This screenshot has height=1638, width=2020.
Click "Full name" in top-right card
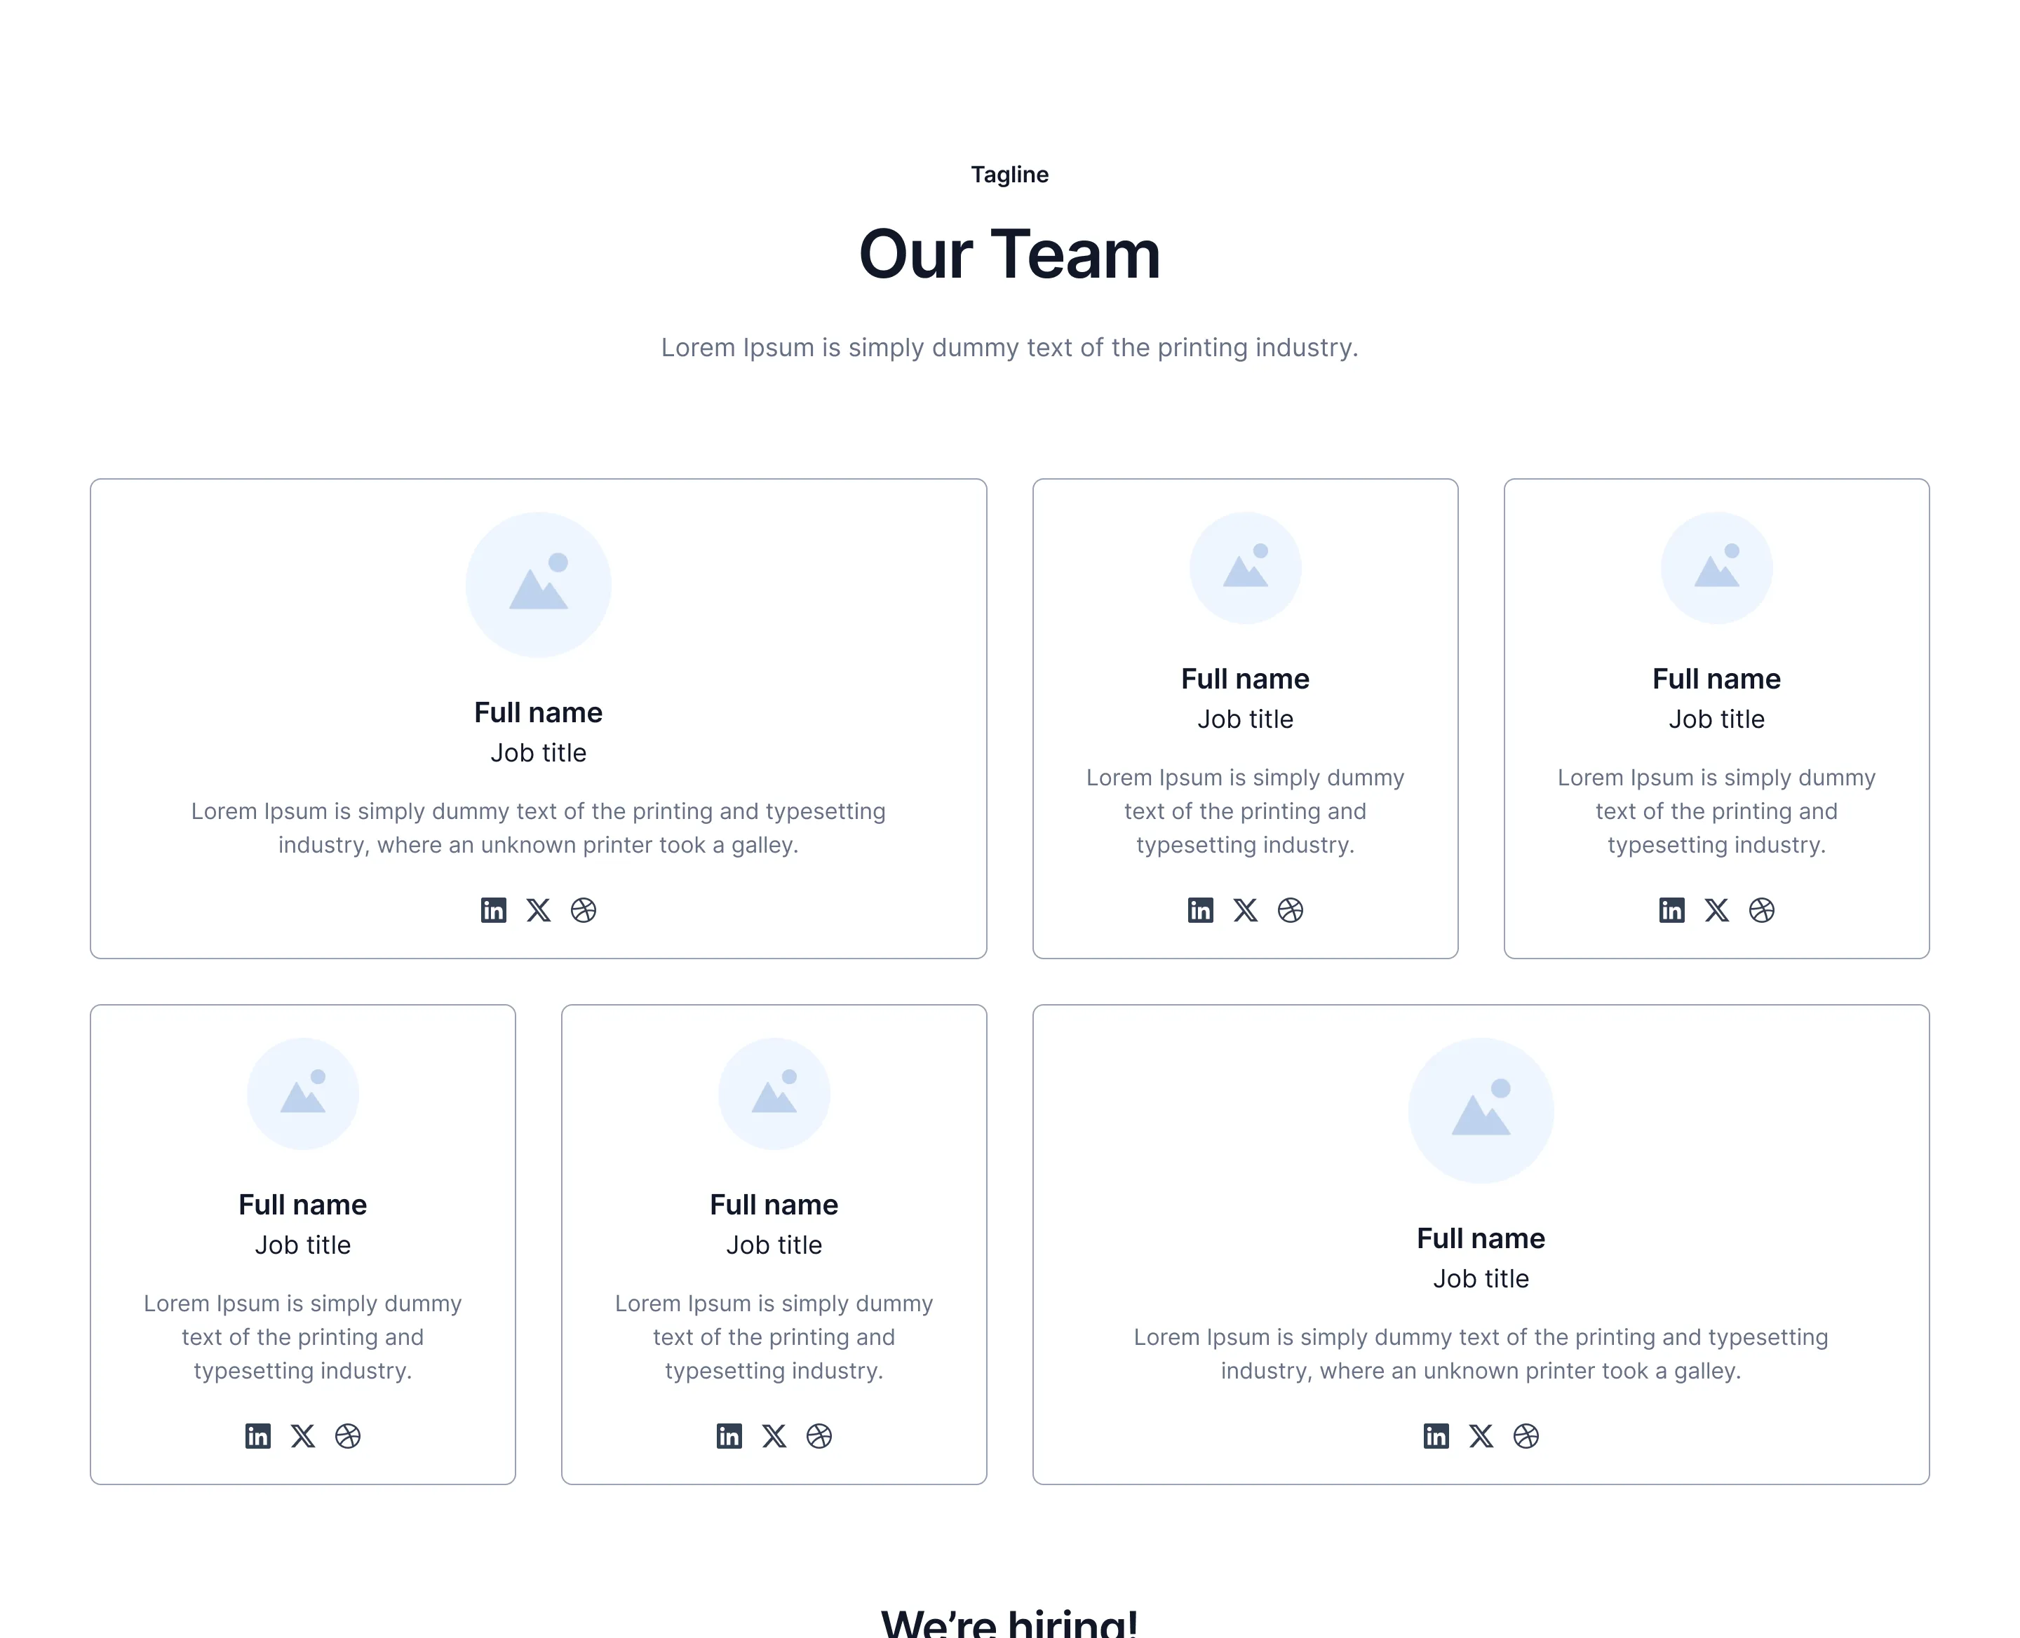click(1716, 679)
